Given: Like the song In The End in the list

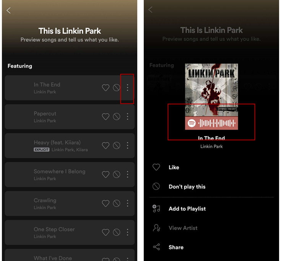Looking at the screenshot, I should 106,88.
